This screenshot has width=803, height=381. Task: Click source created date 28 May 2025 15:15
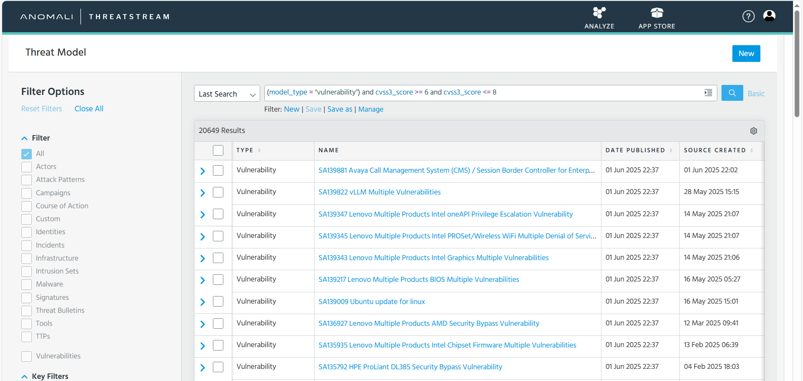(x=711, y=192)
